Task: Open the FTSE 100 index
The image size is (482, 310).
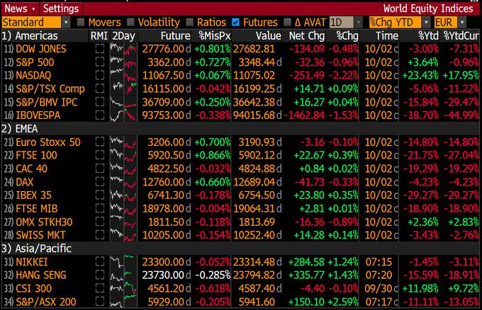Action: click(36, 155)
